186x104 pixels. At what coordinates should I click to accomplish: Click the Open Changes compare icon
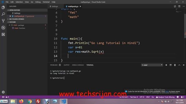click(x=175, y=6)
